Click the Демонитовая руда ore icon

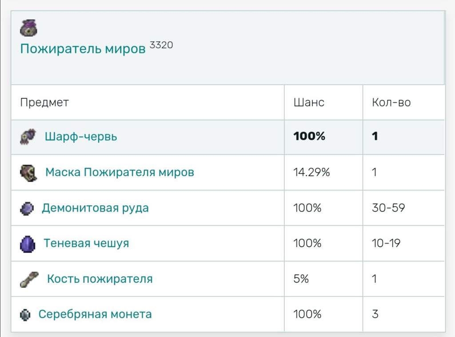pyautogui.click(x=27, y=208)
